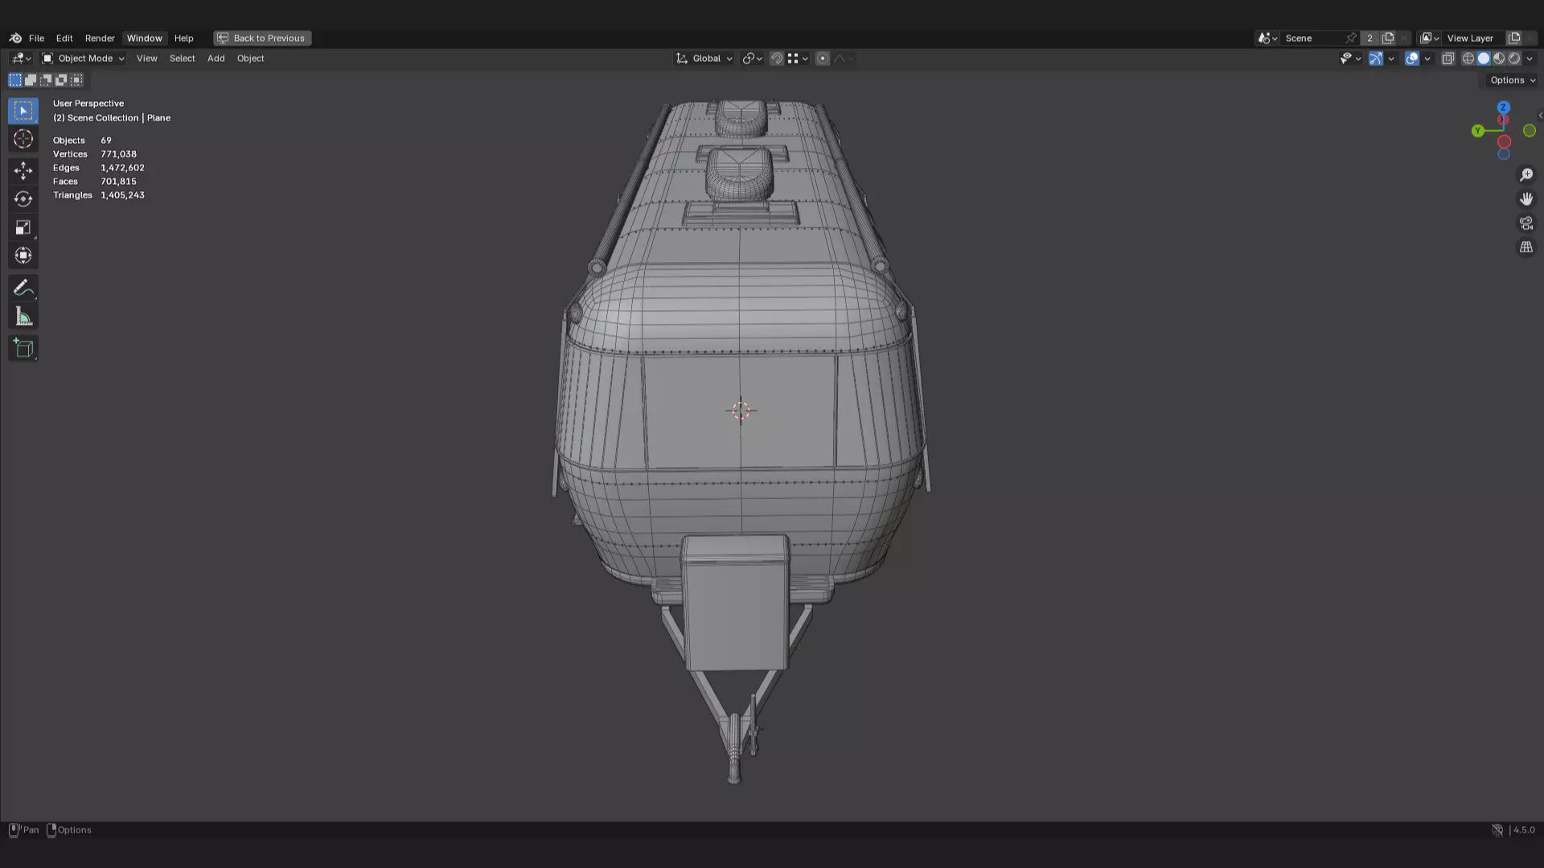Toggle X-ray mode
This screenshot has width=1544, height=868.
click(x=1448, y=59)
